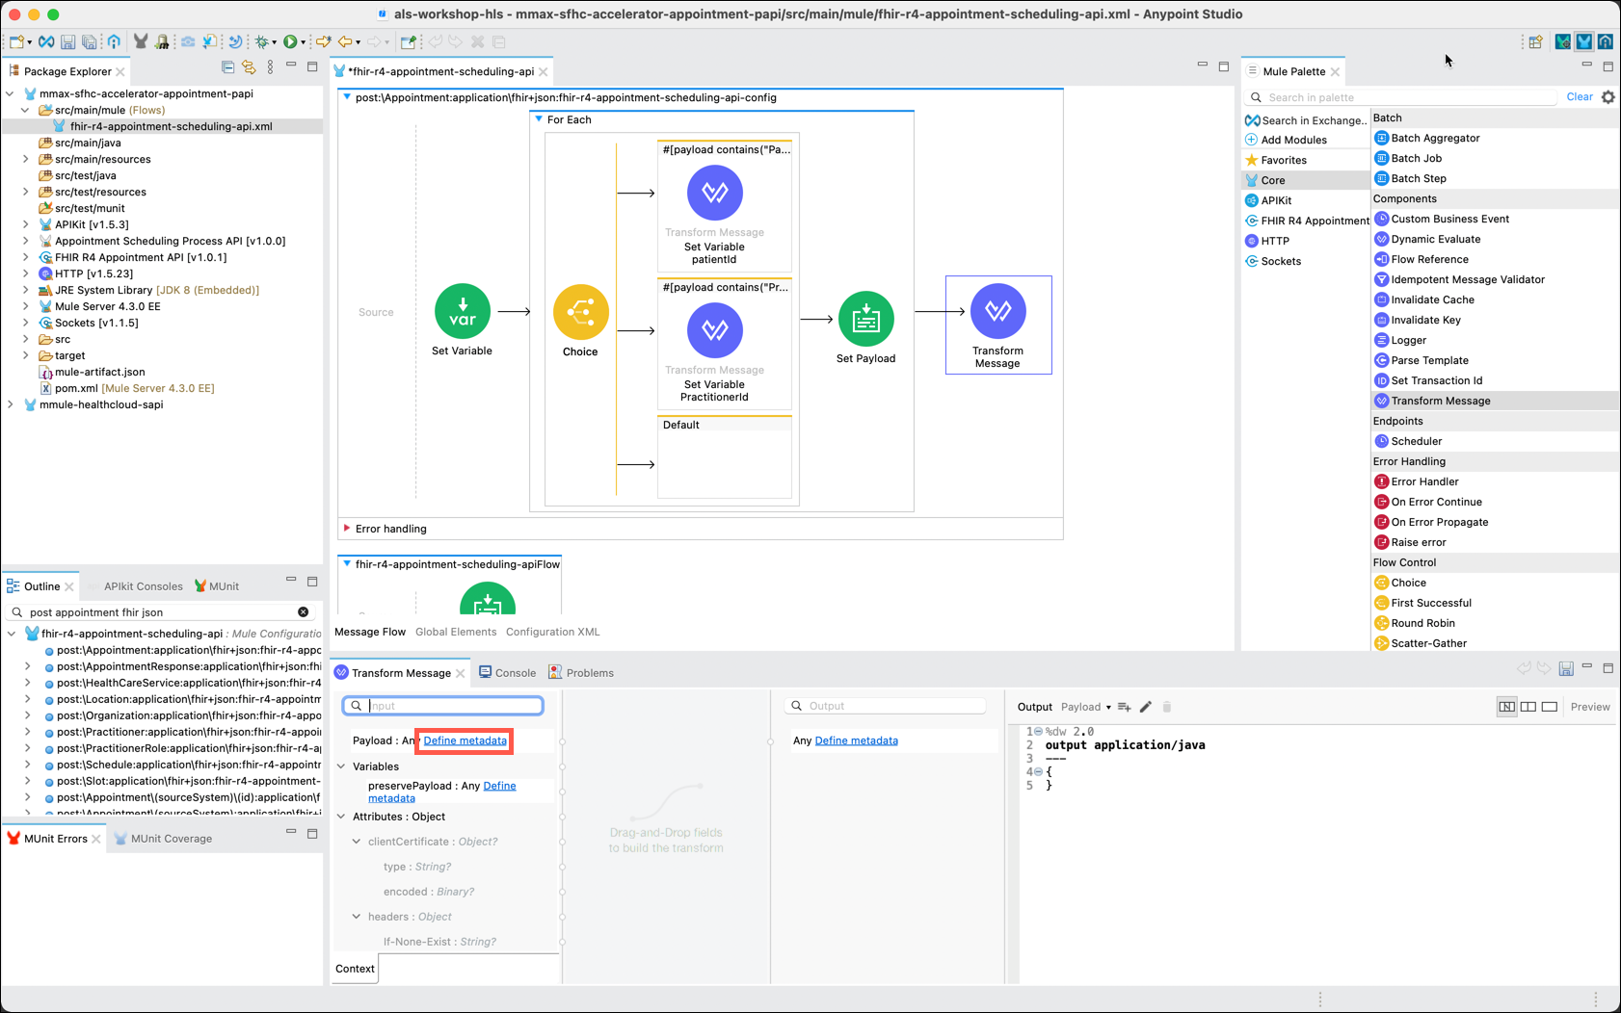Image resolution: width=1621 pixels, height=1013 pixels.
Task: Open the Console tab
Action: pyautogui.click(x=507, y=673)
